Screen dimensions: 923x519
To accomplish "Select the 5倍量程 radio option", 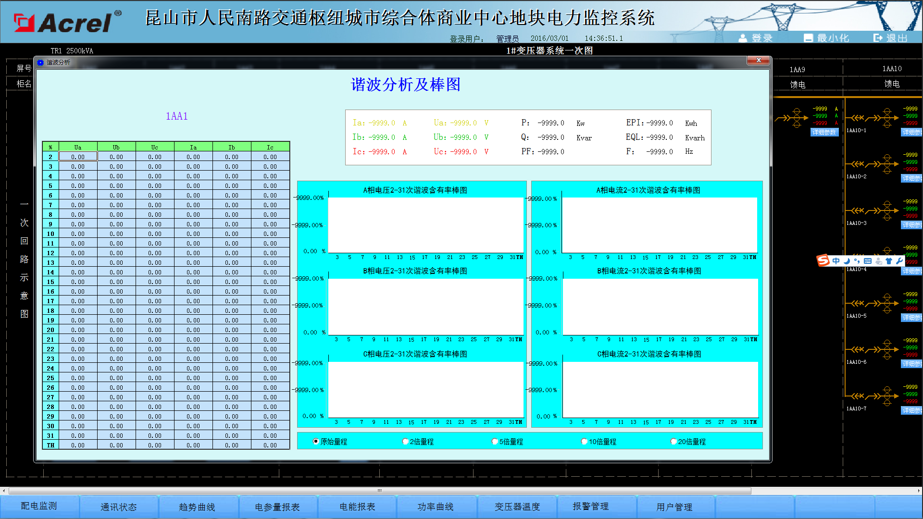I will pyautogui.click(x=495, y=442).
